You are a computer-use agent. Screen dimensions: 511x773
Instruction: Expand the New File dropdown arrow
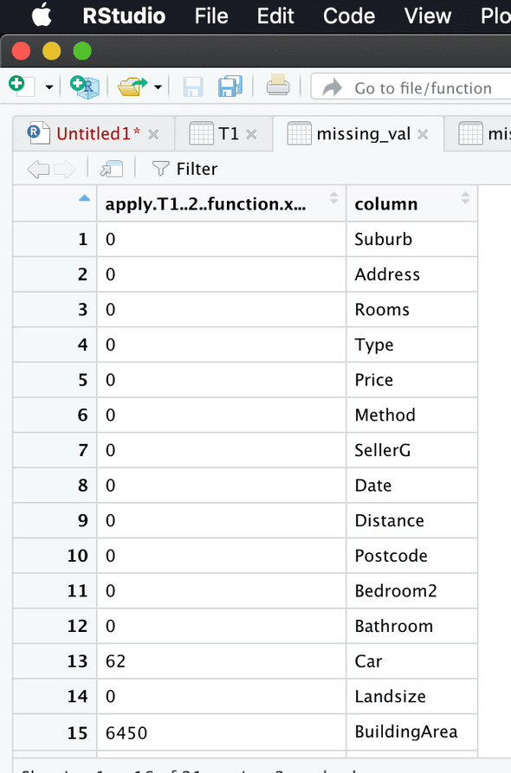49,87
